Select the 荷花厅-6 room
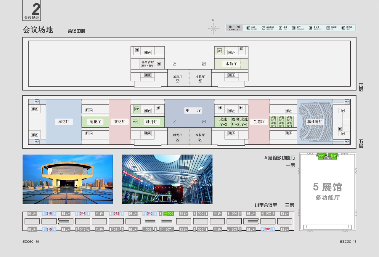The height and width of the screenshot is (257, 379). (x=274, y=119)
